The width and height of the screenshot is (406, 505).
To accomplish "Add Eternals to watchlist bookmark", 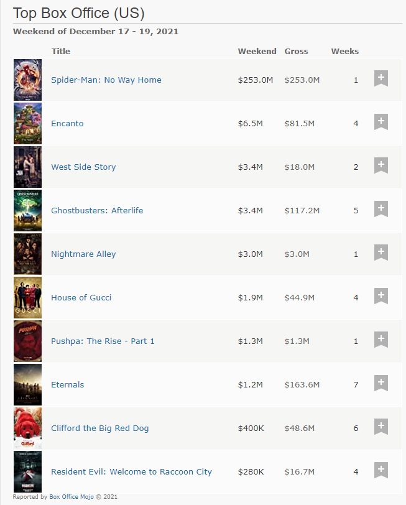I will pyautogui.click(x=381, y=382).
